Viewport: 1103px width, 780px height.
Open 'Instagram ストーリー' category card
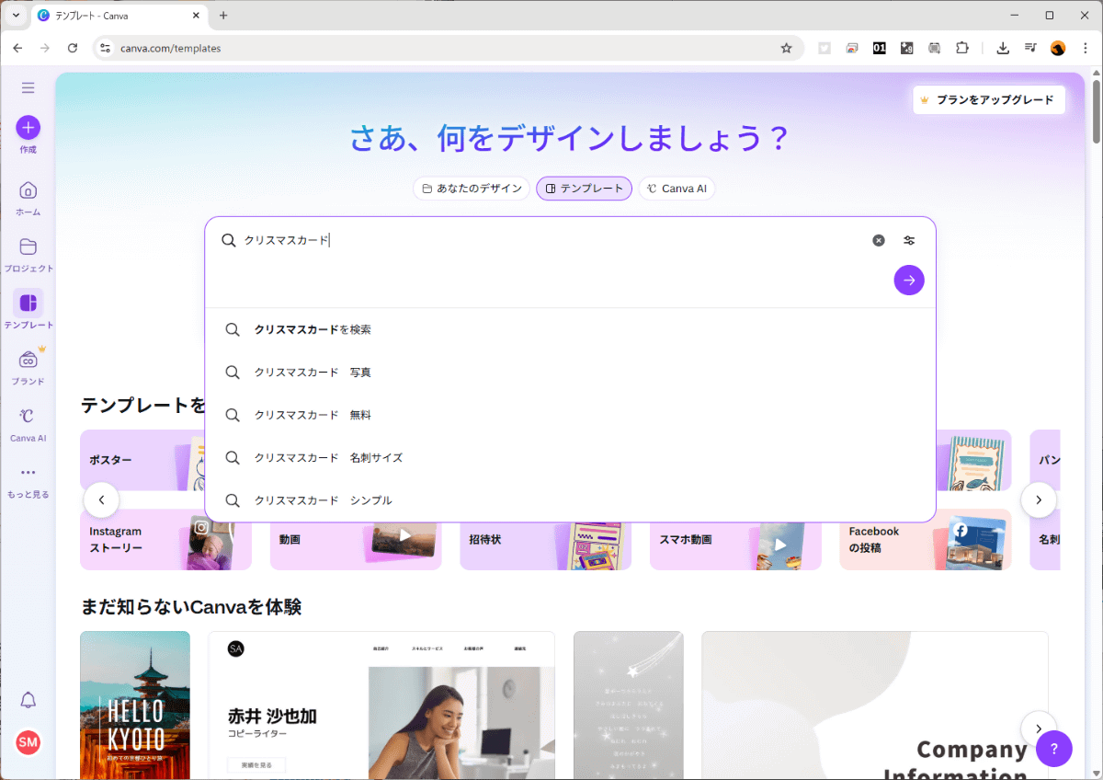pyautogui.click(x=165, y=539)
